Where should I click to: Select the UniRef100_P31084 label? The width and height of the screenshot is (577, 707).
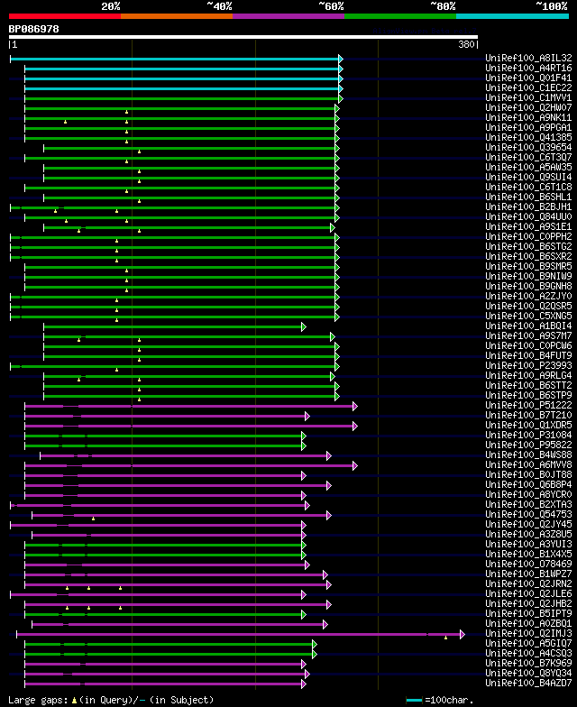click(528, 435)
